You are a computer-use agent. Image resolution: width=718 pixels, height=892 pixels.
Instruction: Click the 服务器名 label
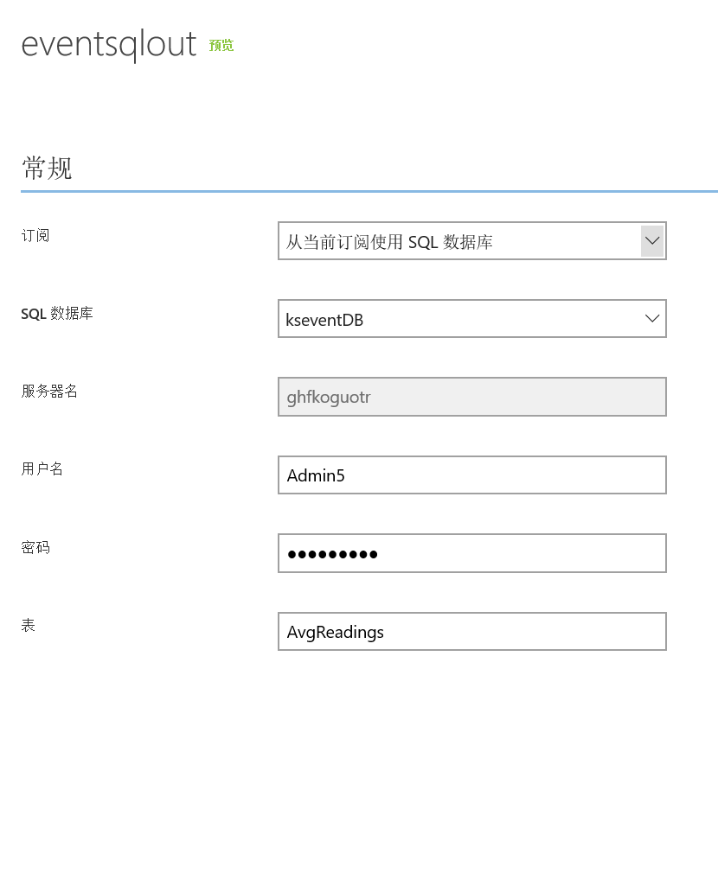point(49,391)
